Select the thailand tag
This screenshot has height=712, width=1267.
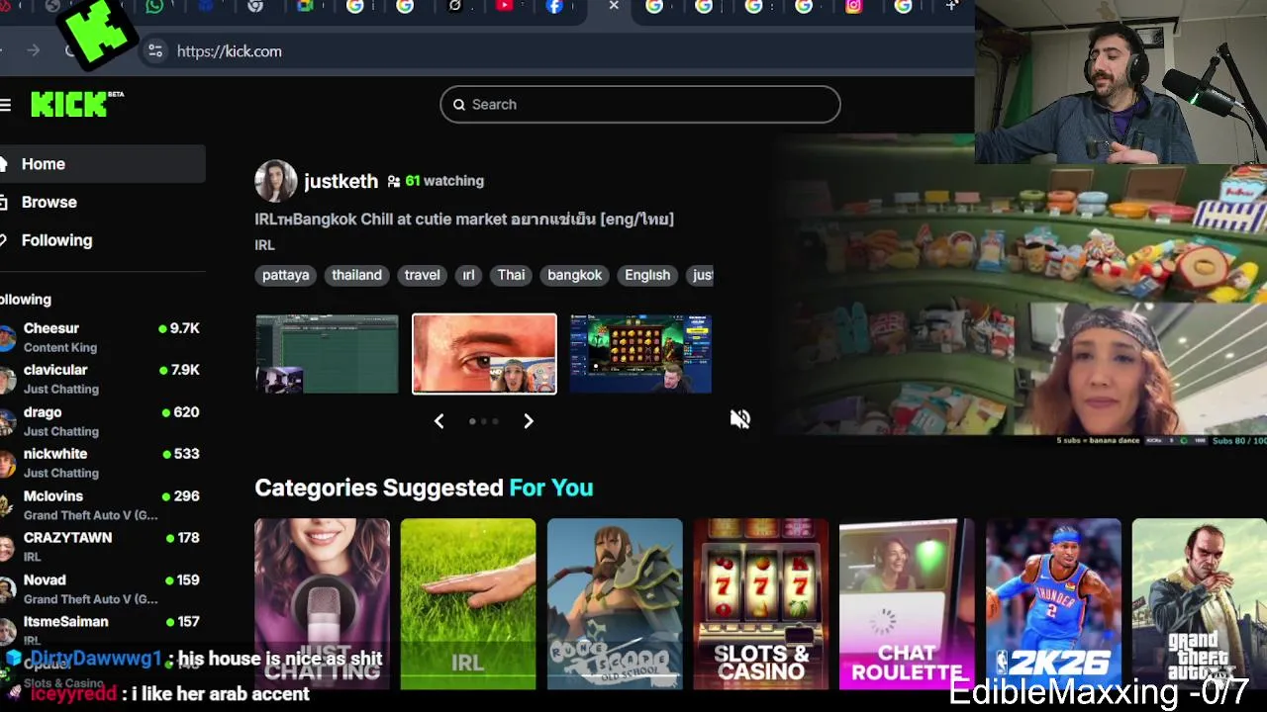click(356, 275)
